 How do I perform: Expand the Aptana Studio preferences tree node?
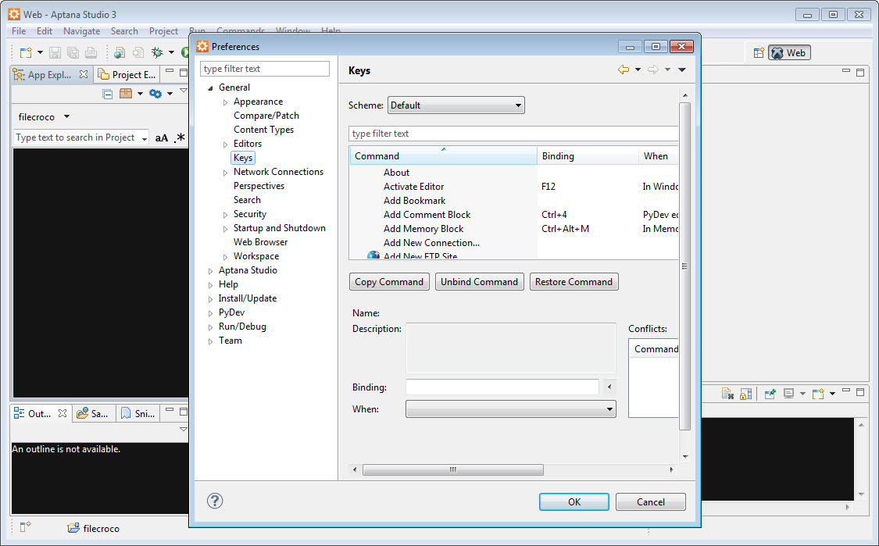pos(211,271)
